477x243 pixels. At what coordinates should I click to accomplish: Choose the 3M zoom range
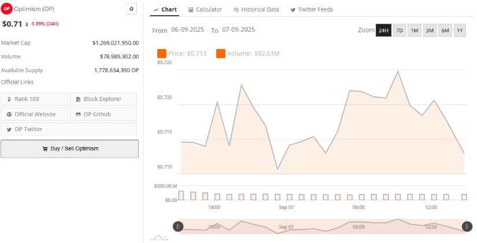point(430,31)
